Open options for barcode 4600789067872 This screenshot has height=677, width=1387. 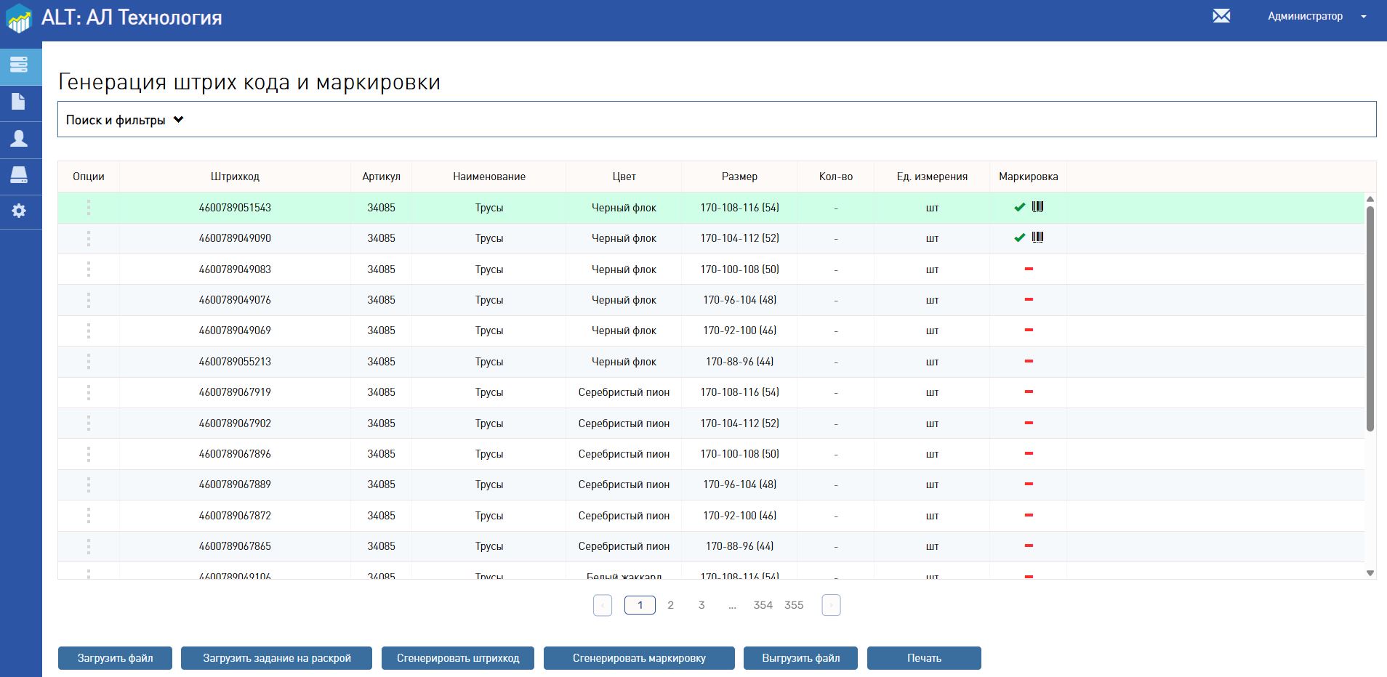[89, 516]
